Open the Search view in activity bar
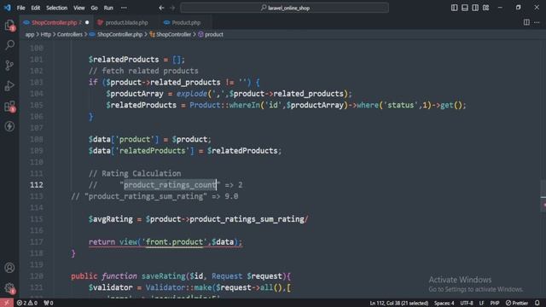 (x=9, y=45)
